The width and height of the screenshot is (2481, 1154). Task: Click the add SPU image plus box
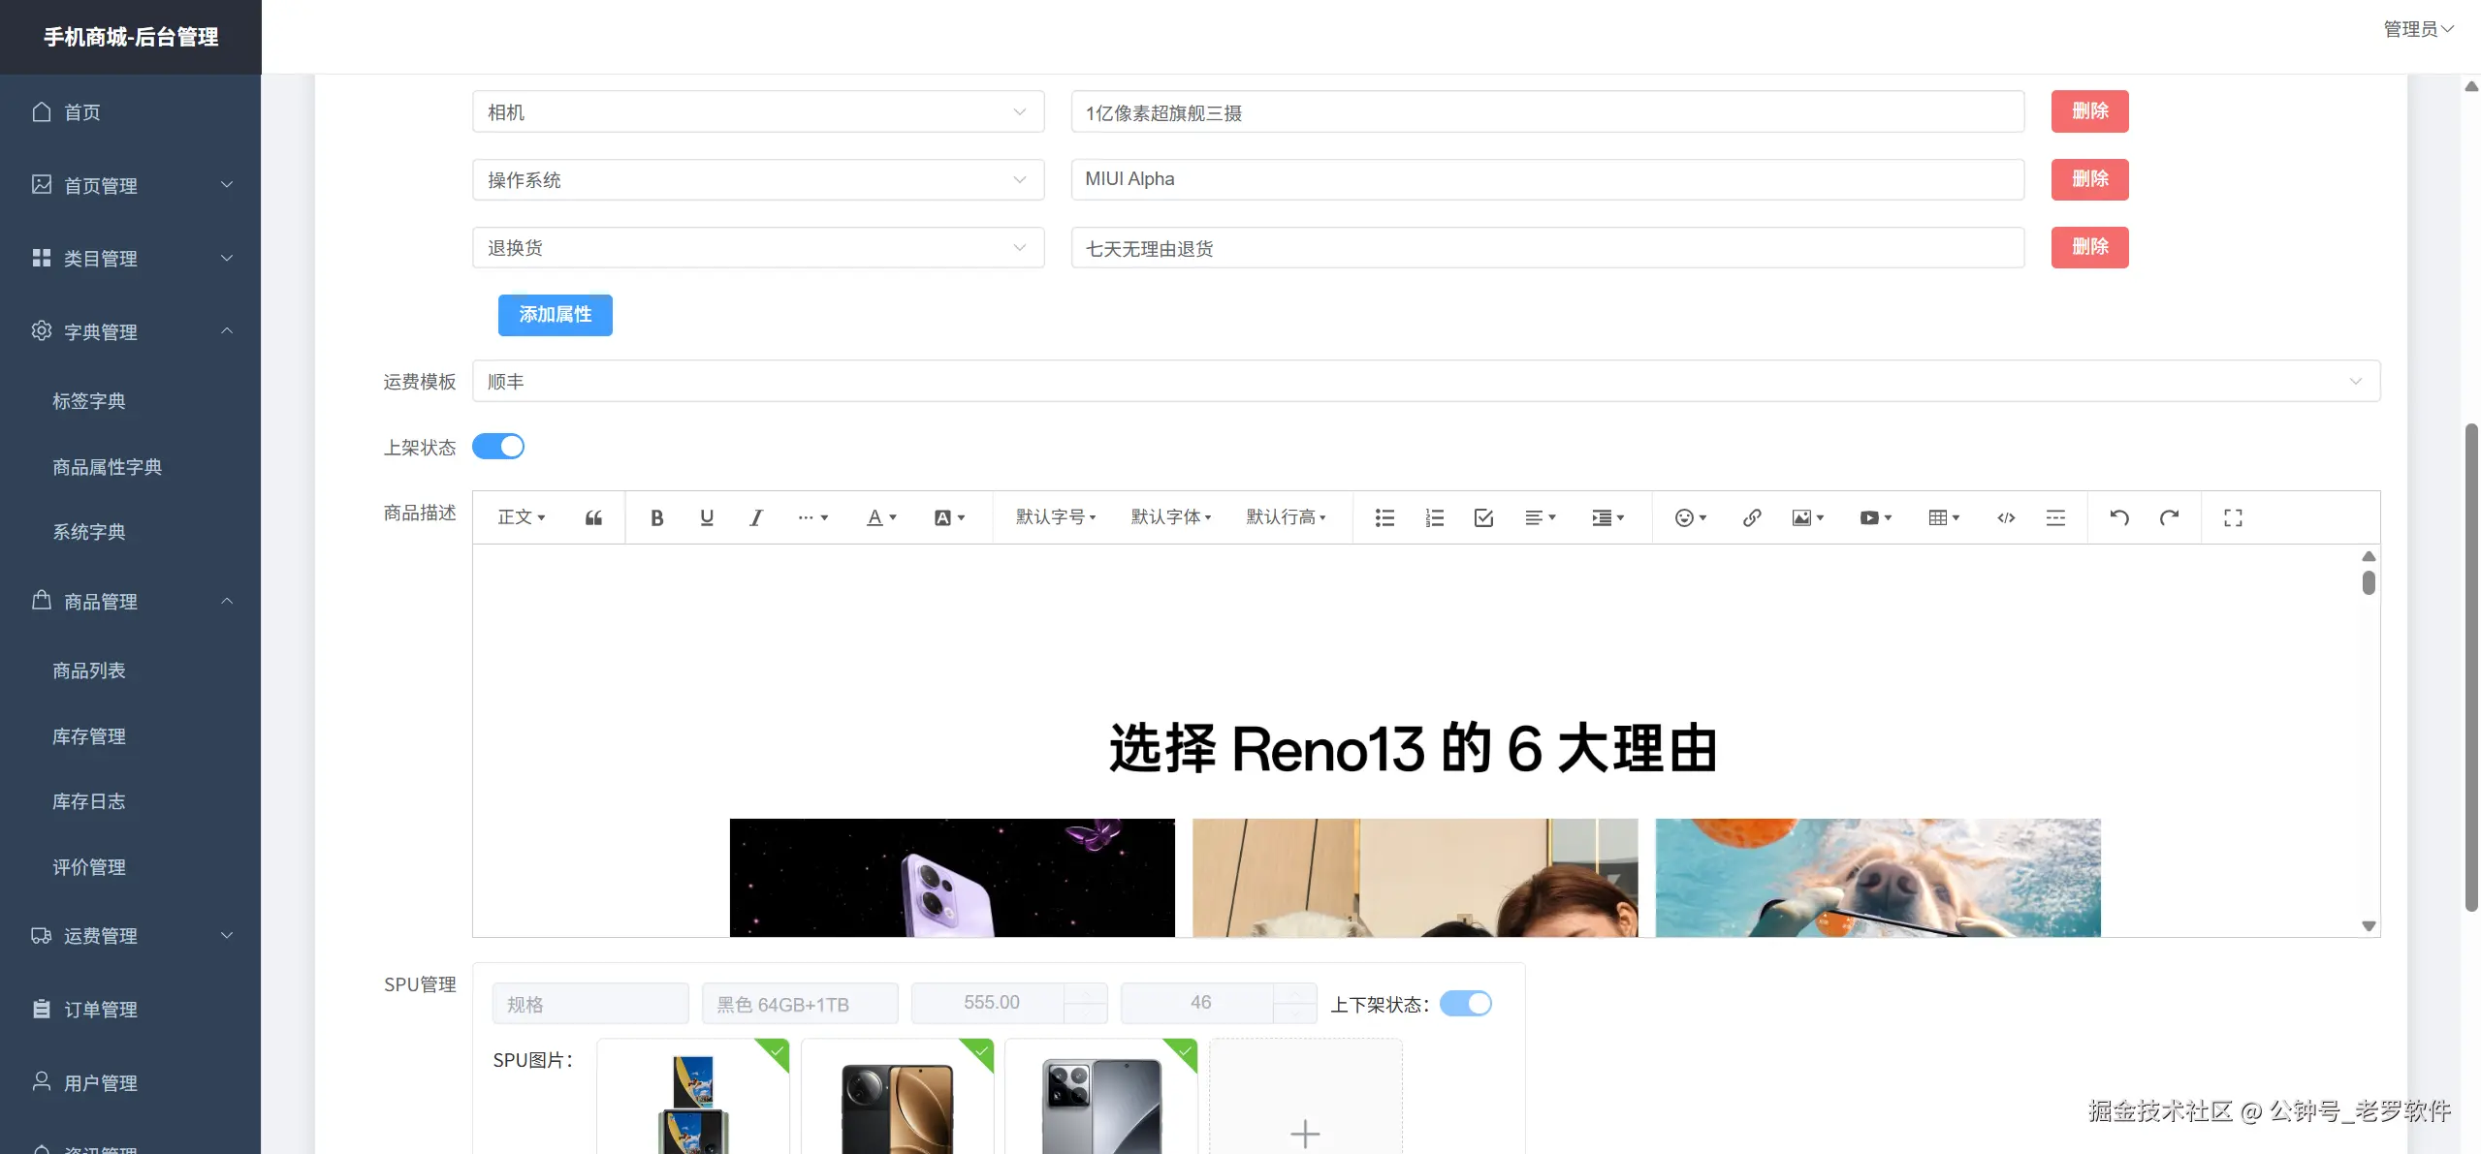coord(1304,1132)
